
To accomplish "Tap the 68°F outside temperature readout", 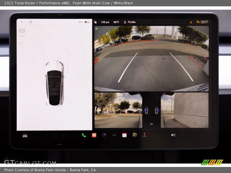I will tap(116, 22).
